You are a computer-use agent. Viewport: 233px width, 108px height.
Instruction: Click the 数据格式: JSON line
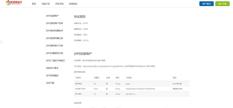pyautogui.click(x=81, y=29)
